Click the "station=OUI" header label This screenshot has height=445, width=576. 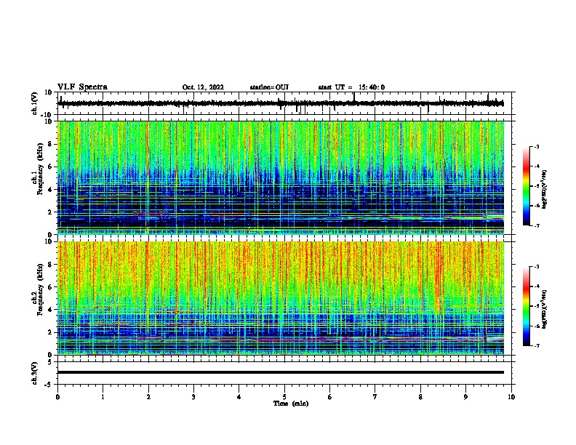click(x=269, y=87)
